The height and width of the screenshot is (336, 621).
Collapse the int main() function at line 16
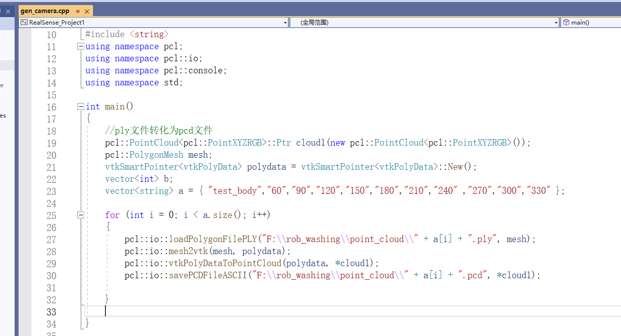click(x=80, y=106)
